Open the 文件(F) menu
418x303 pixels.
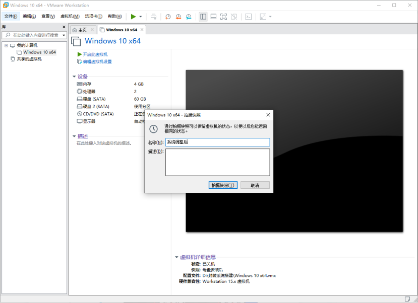point(11,17)
